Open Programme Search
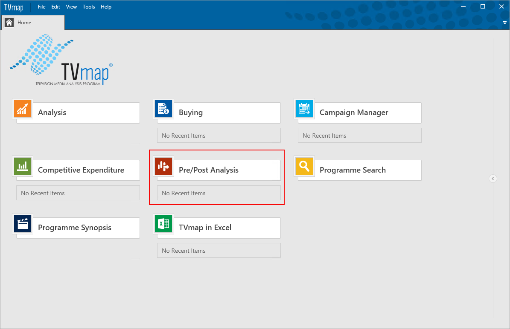The height and width of the screenshot is (329, 510). (360, 170)
